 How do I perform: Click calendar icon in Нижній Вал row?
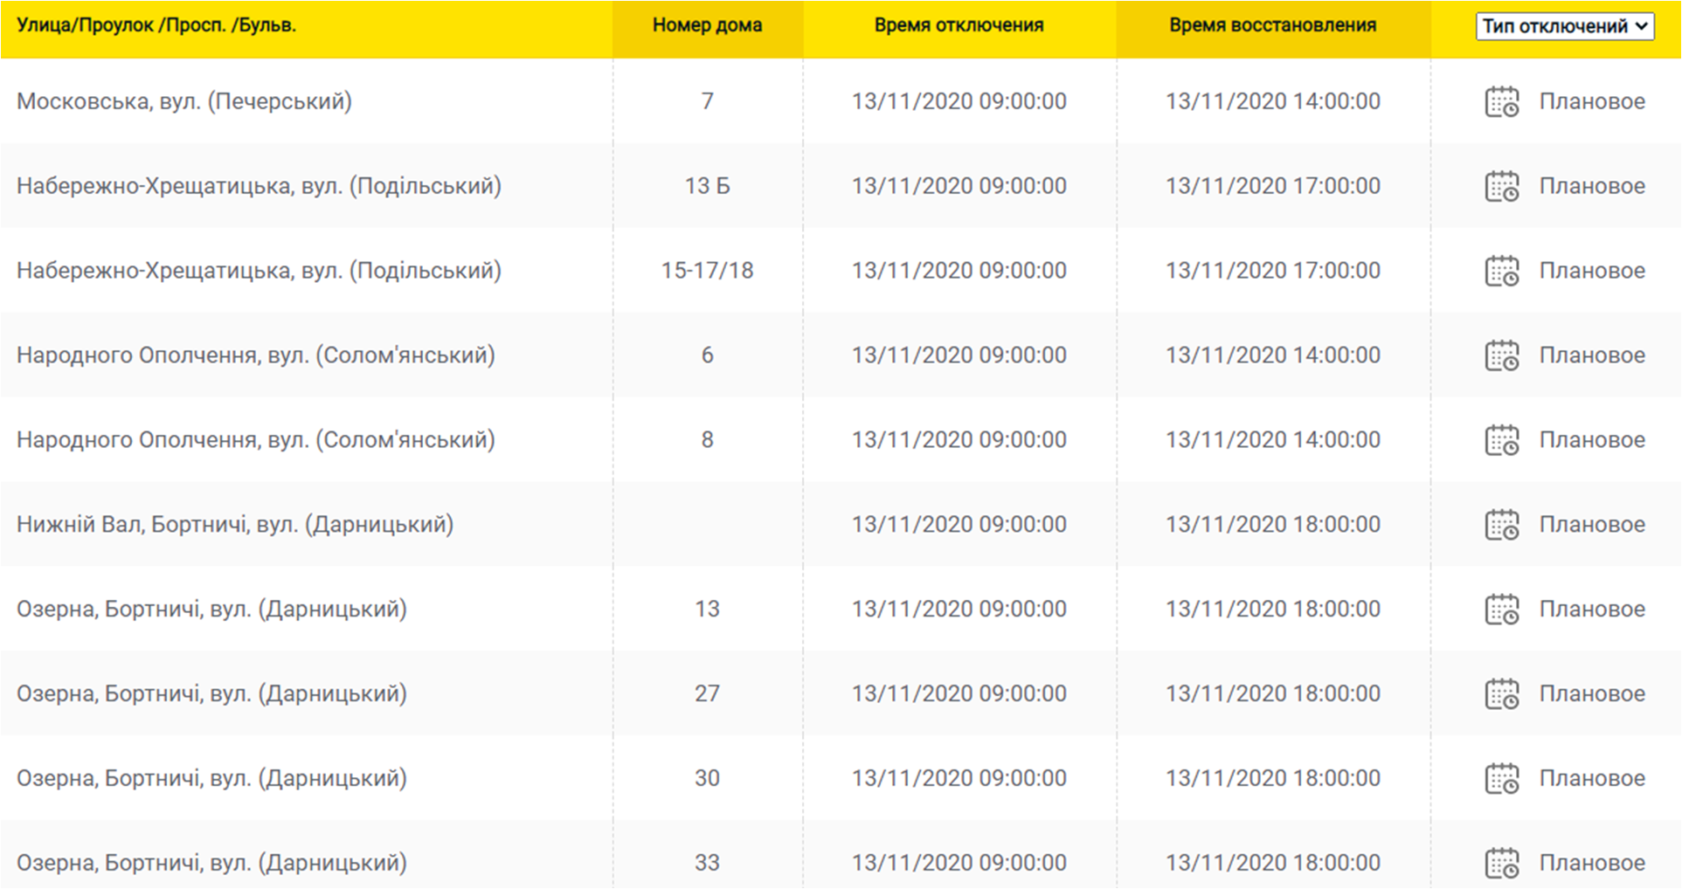[1502, 525]
